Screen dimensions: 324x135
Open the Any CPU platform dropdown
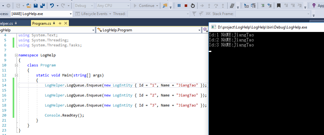pos(113,6)
